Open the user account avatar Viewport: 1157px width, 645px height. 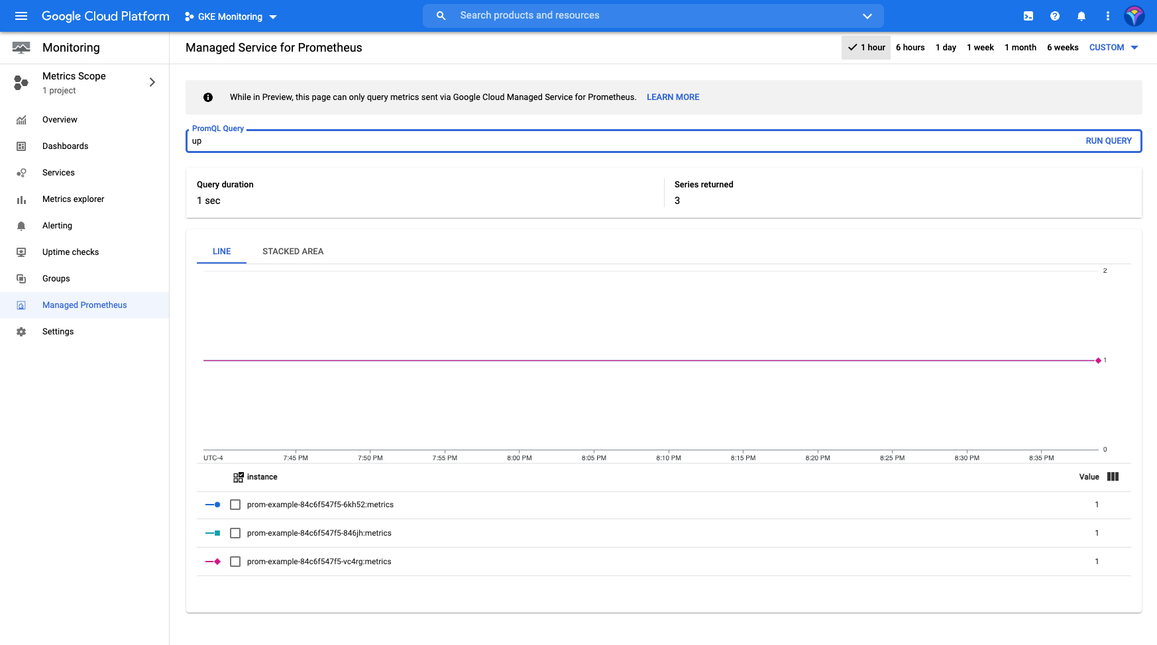1134,16
